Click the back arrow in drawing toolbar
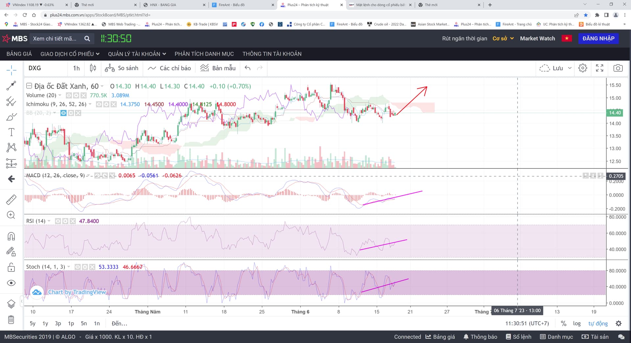 pos(11,179)
